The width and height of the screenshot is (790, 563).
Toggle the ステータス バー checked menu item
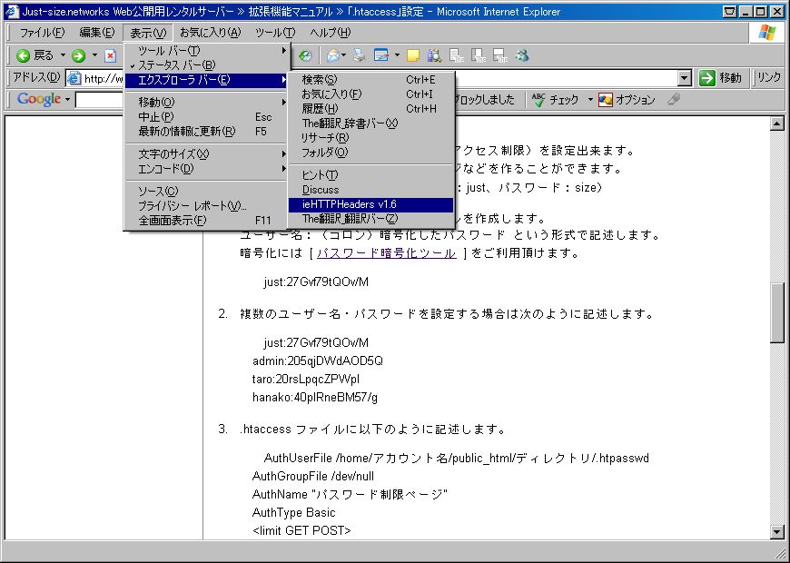176,65
